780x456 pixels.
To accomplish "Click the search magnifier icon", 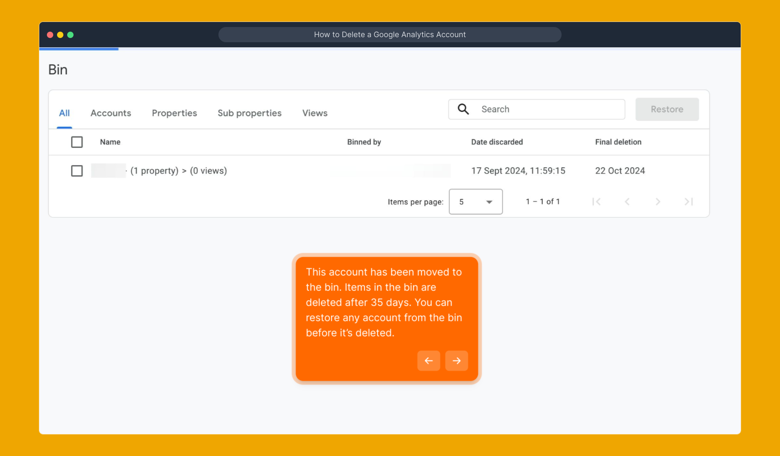I will tap(463, 109).
